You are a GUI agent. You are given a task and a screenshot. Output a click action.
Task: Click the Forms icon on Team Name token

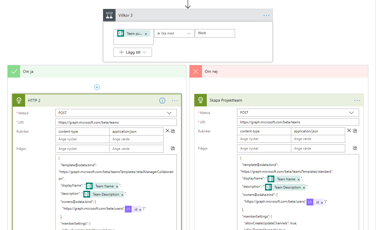click(x=89, y=186)
